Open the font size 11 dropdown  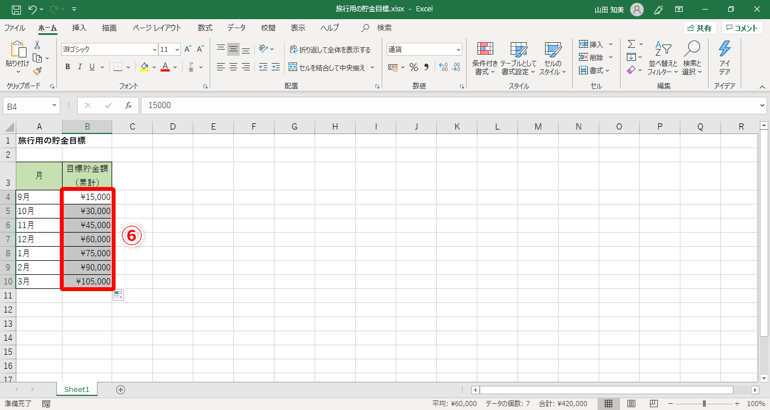pos(177,50)
